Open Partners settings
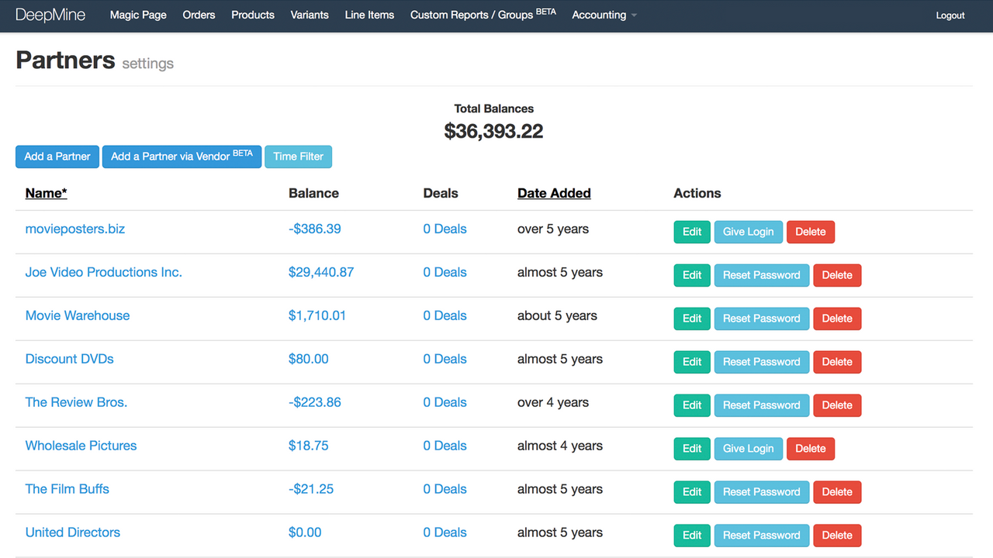Image resolution: width=993 pixels, height=558 pixels. (147, 64)
